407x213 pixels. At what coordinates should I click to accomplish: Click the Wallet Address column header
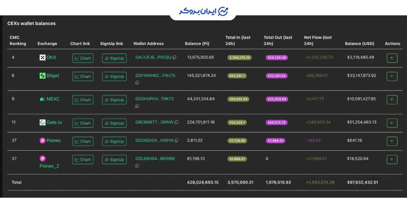pos(148,43)
